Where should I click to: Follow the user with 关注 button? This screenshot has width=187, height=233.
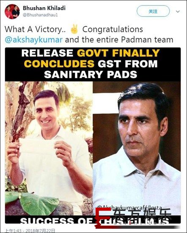[x=153, y=11]
